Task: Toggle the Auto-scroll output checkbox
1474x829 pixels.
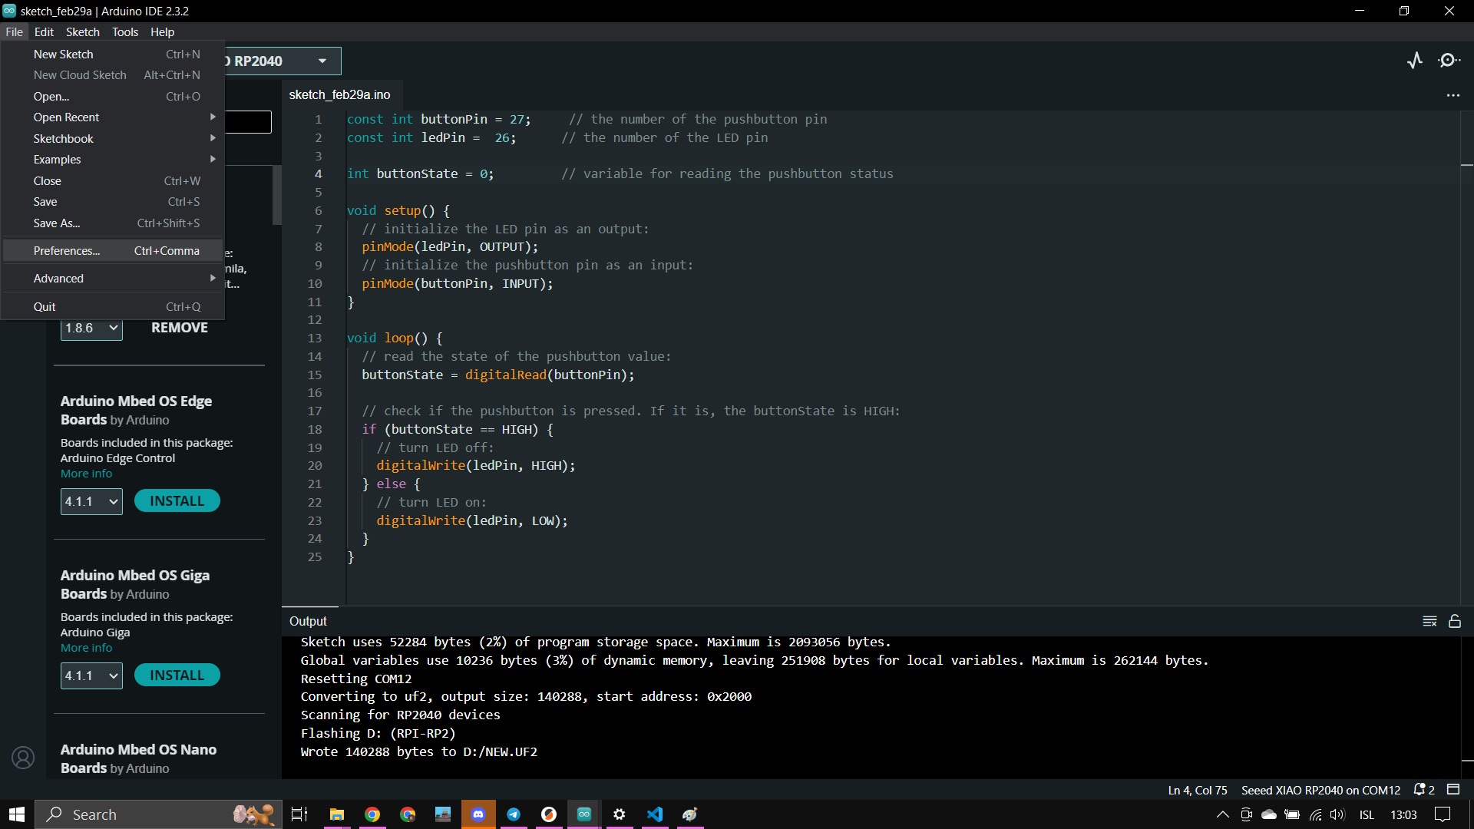Action: [1454, 620]
